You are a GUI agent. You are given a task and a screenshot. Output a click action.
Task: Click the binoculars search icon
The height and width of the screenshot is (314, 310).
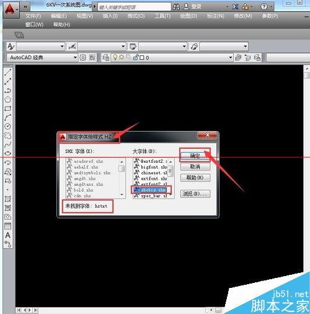[x=176, y=7]
